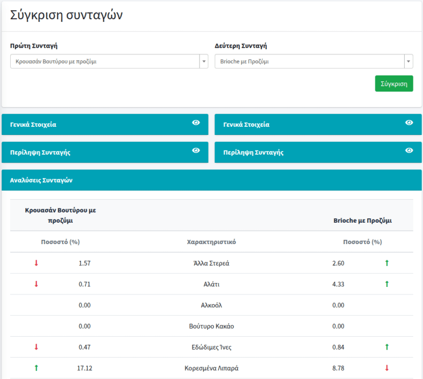Click value 8.78 in Κορεσμένα Λιπαρά row
423x379 pixels.
339,368
